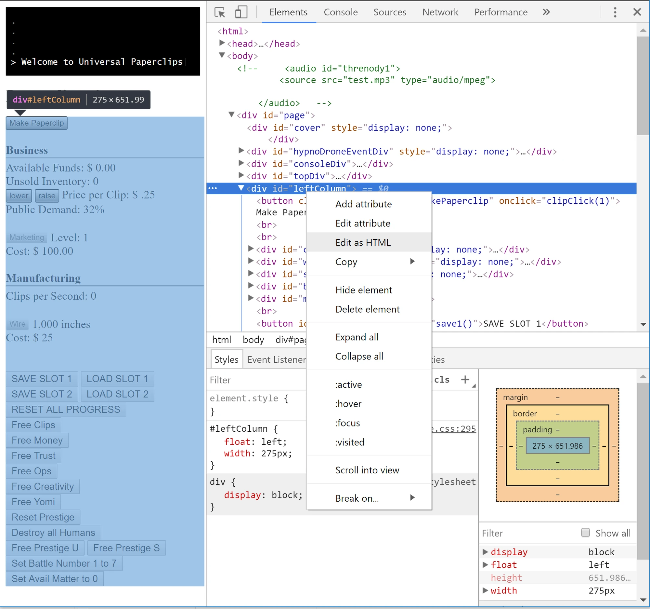Image resolution: width=650 pixels, height=609 pixels.
Task: Expand the display property in Computed styles
Action: (486, 552)
